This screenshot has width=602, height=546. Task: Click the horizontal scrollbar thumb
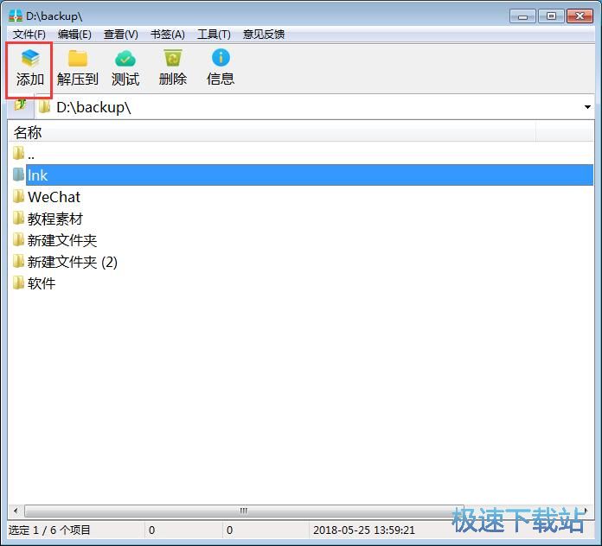coord(244,511)
